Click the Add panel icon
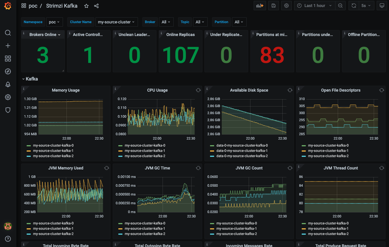 [260, 6]
